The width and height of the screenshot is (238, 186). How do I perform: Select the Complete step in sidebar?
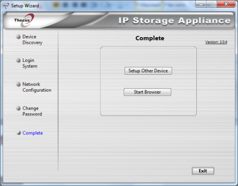click(33, 133)
